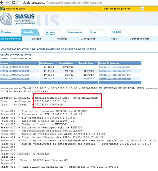Go to the Fórum tab
Screen dimensions: 158x171
(93, 32)
